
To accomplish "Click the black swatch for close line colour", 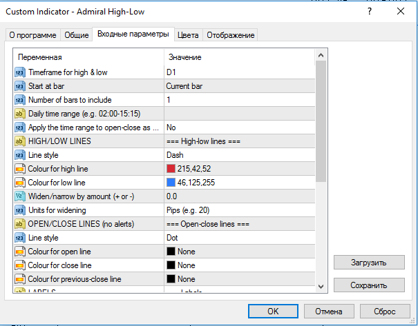I will 171,265.
